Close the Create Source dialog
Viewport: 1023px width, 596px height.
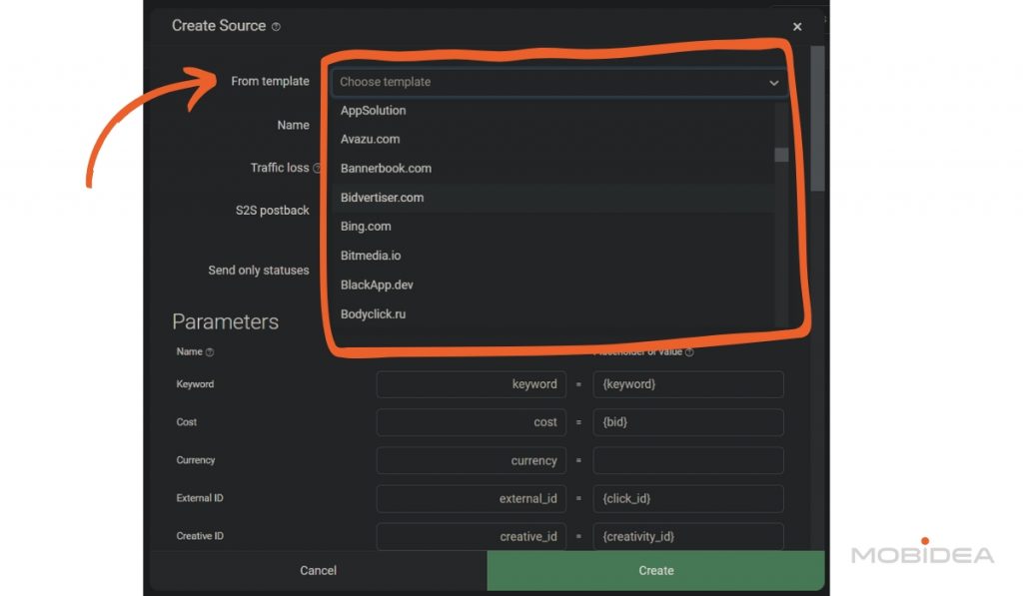tap(796, 27)
